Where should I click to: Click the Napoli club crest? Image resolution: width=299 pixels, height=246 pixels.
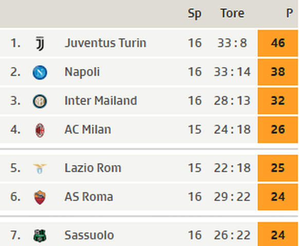(x=40, y=72)
